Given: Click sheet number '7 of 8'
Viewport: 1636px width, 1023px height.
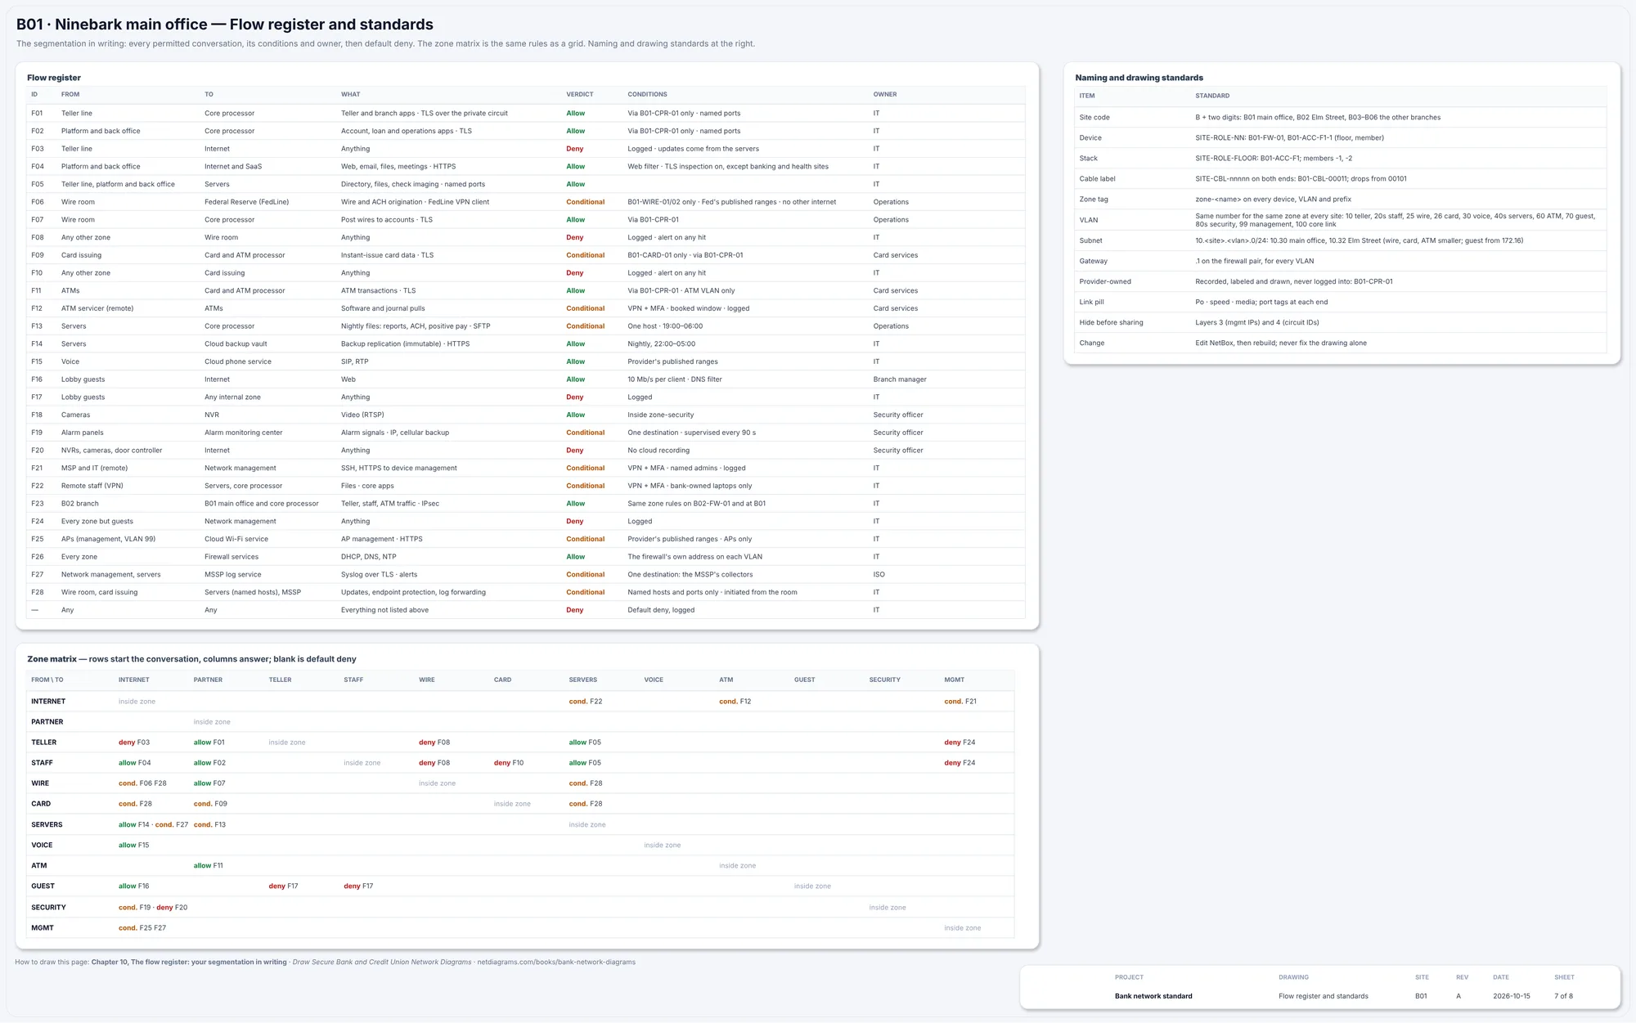Looking at the screenshot, I should click(1563, 996).
